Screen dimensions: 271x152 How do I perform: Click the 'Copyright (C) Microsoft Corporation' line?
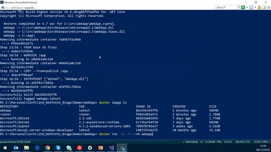52,16
